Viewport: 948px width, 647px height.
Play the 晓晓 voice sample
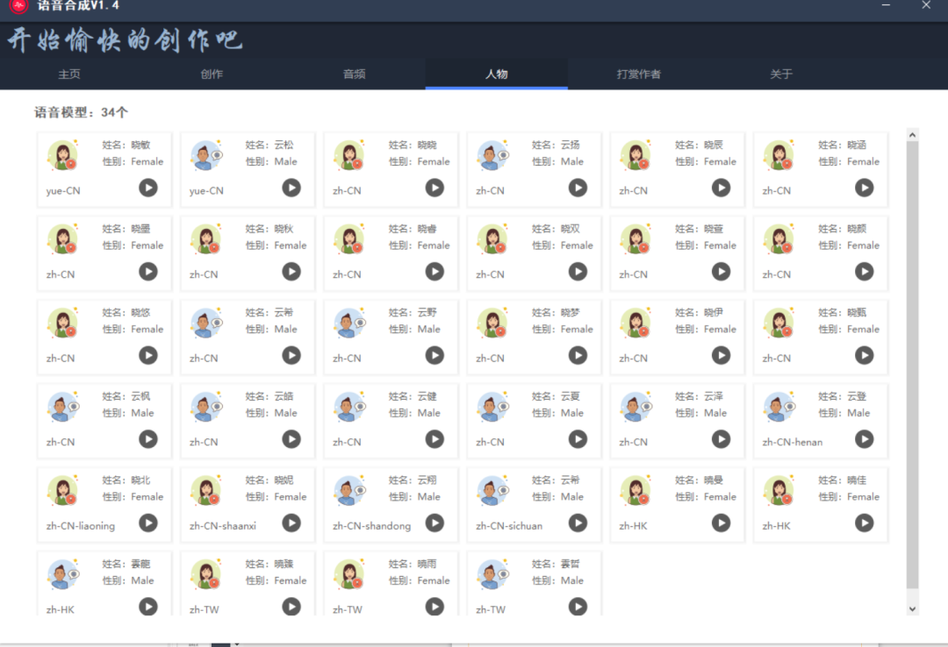[434, 188]
